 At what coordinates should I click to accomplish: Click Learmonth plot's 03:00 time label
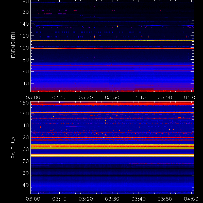click(x=33, y=97)
